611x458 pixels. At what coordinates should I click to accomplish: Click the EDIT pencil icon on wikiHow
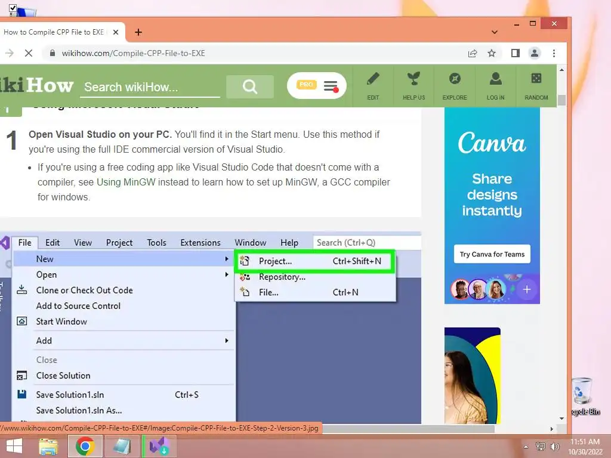[373, 79]
